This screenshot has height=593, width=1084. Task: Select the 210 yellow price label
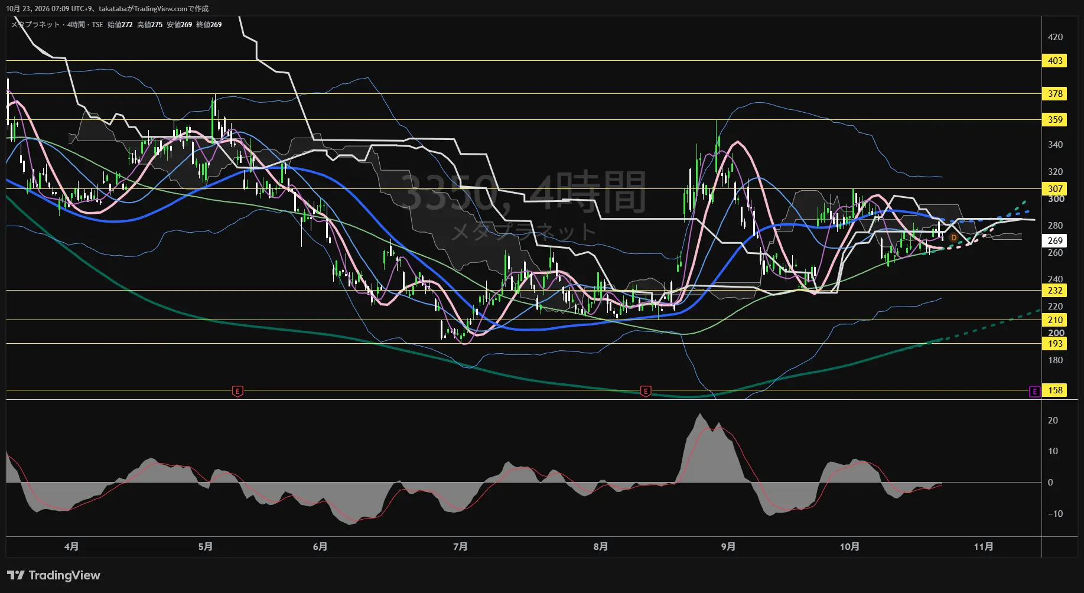click(x=1055, y=320)
